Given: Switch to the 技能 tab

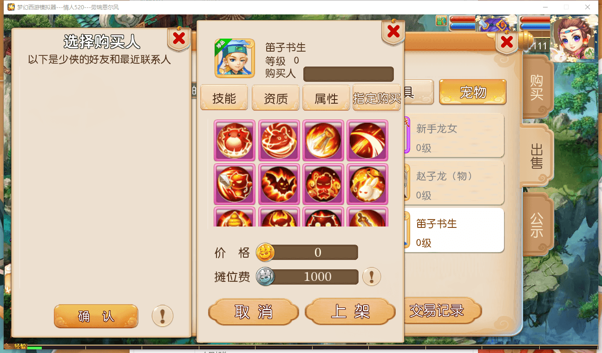Looking at the screenshot, I should pyautogui.click(x=224, y=98).
